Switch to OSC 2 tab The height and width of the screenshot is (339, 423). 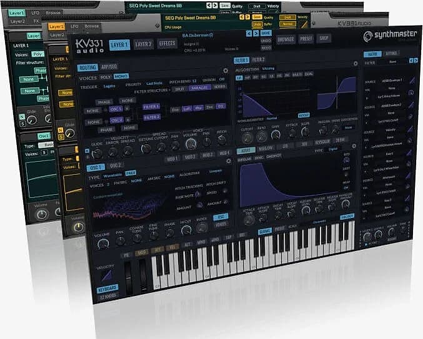pyautogui.click(x=116, y=165)
